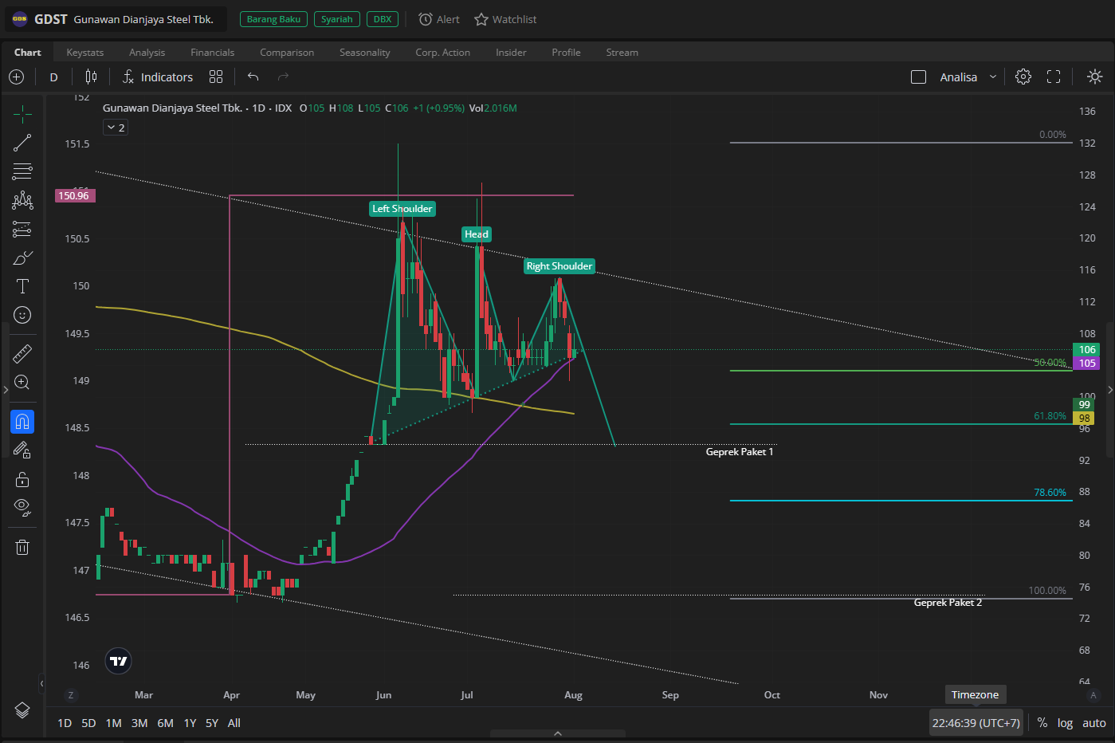Viewport: 1115px width, 743px height.
Task: Set a price Alert
Action: pyautogui.click(x=439, y=19)
